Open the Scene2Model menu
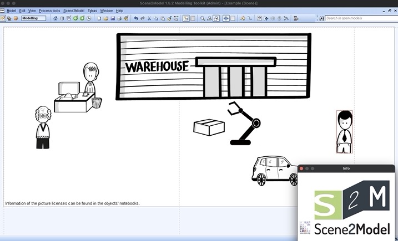This screenshot has width=398, height=241. pos(74,11)
